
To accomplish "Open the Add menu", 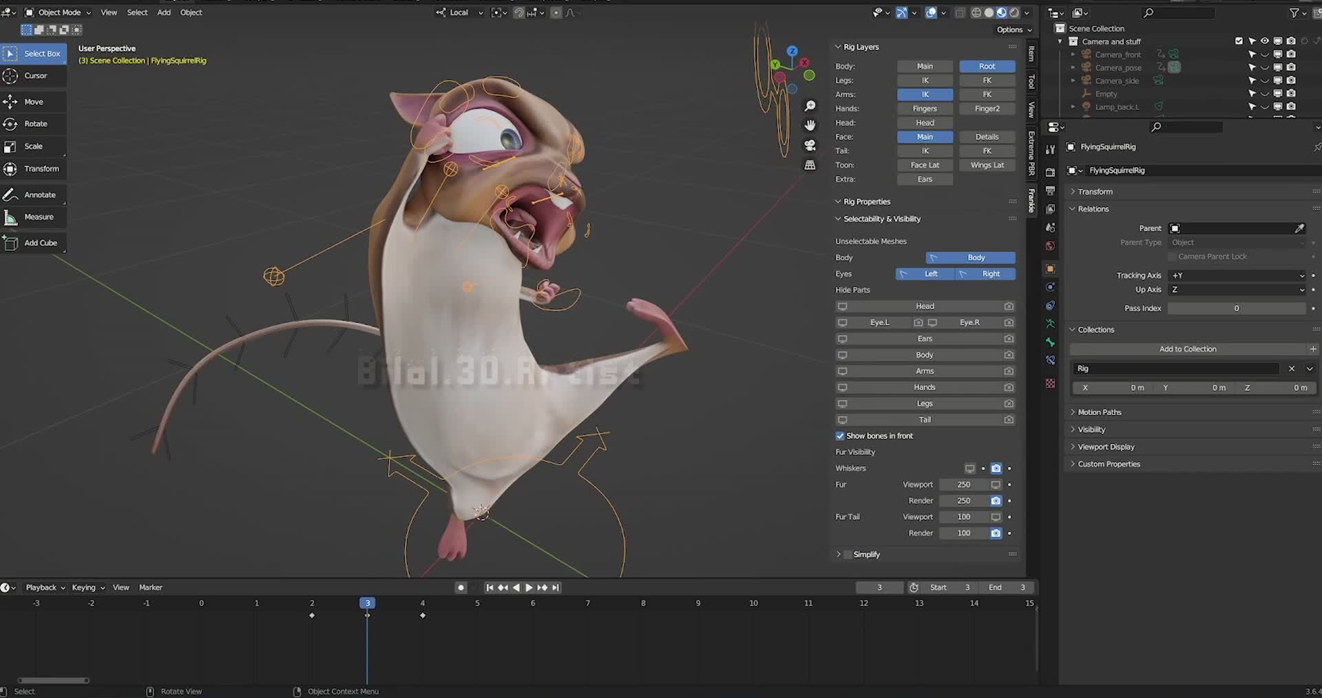I will (163, 12).
